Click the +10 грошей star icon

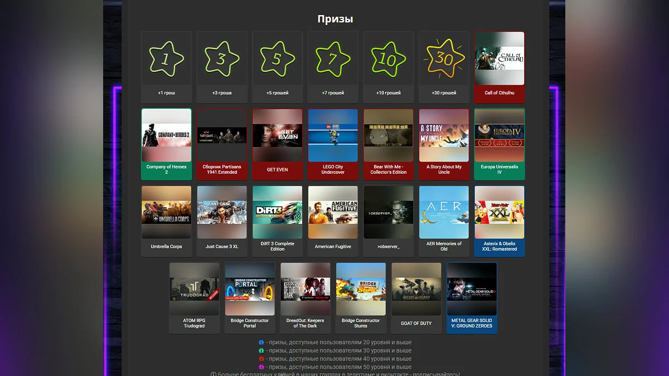(x=388, y=58)
